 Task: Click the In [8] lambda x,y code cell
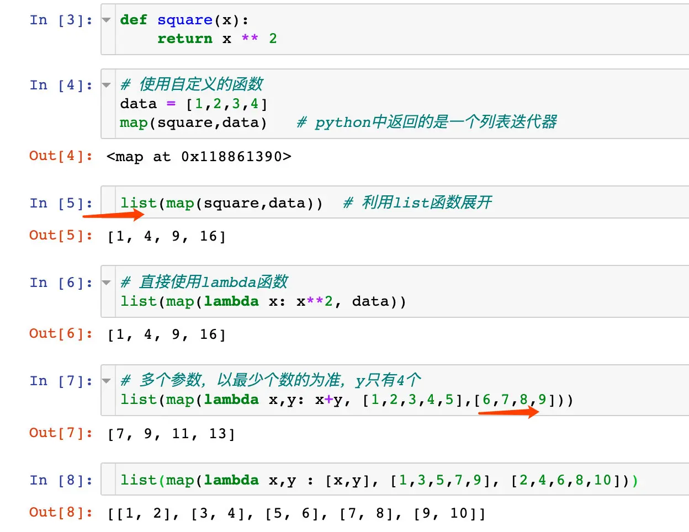(395, 480)
